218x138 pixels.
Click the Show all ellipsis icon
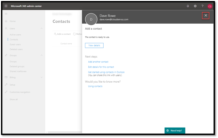click(x=6, y=99)
